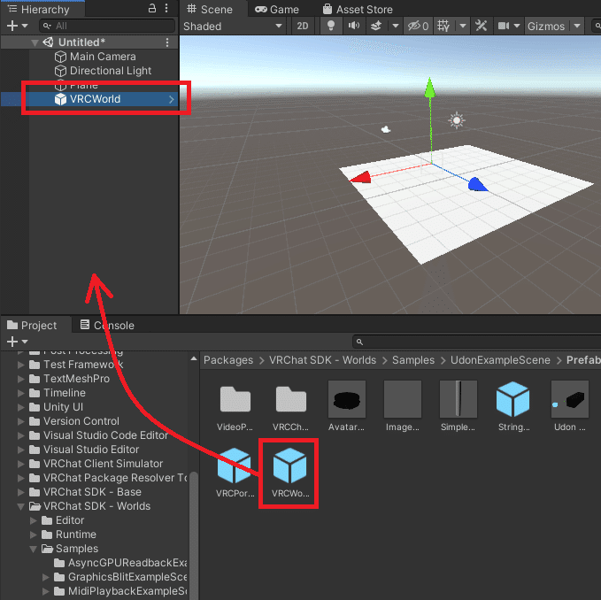Viewport: 601px width, 600px height.
Task: Click Samples in the breadcrumb path
Action: tap(413, 360)
